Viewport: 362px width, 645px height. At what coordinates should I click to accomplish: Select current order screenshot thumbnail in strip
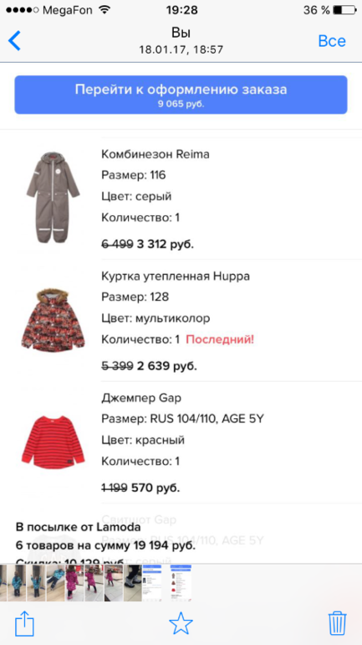pos(181,583)
